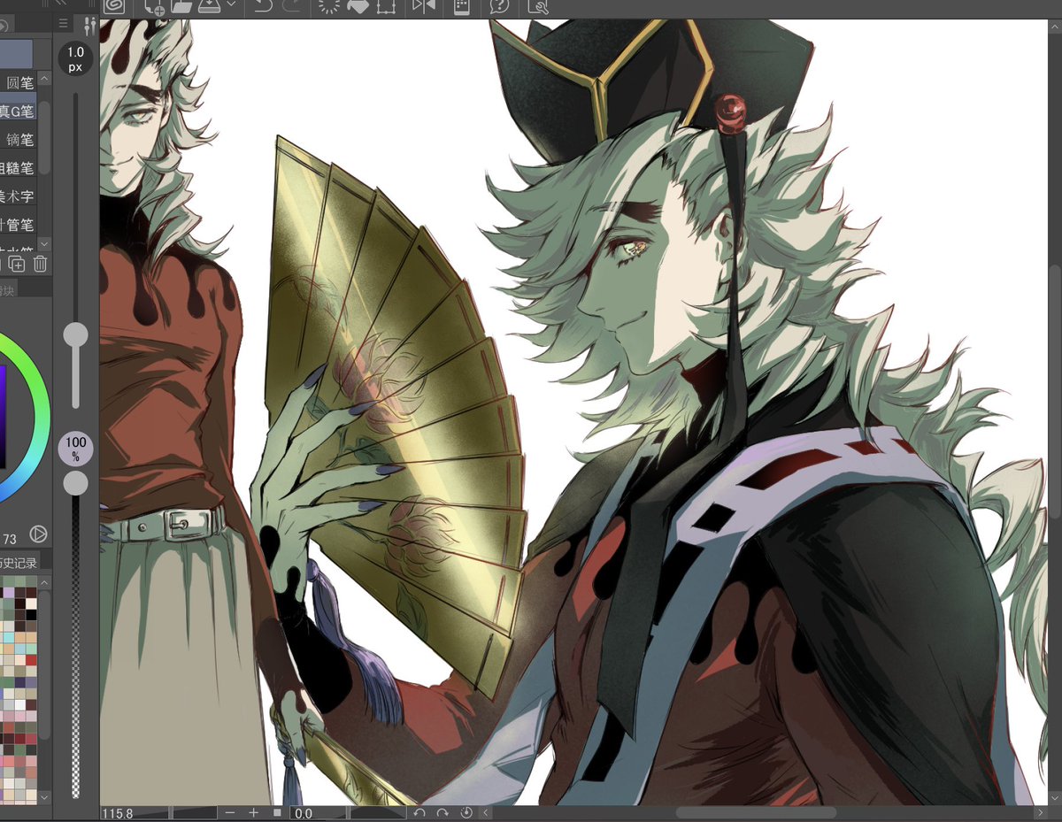Select 美术字 calligraphy sub tool
Image resolution: width=1062 pixels, height=822 pixels.
pyautogui.click(x=18, y=196)
